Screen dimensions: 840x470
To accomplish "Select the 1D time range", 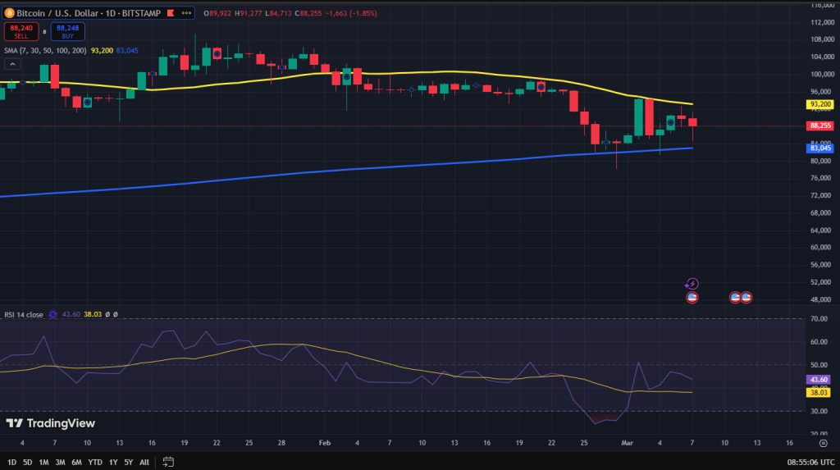I will point(11,462).
